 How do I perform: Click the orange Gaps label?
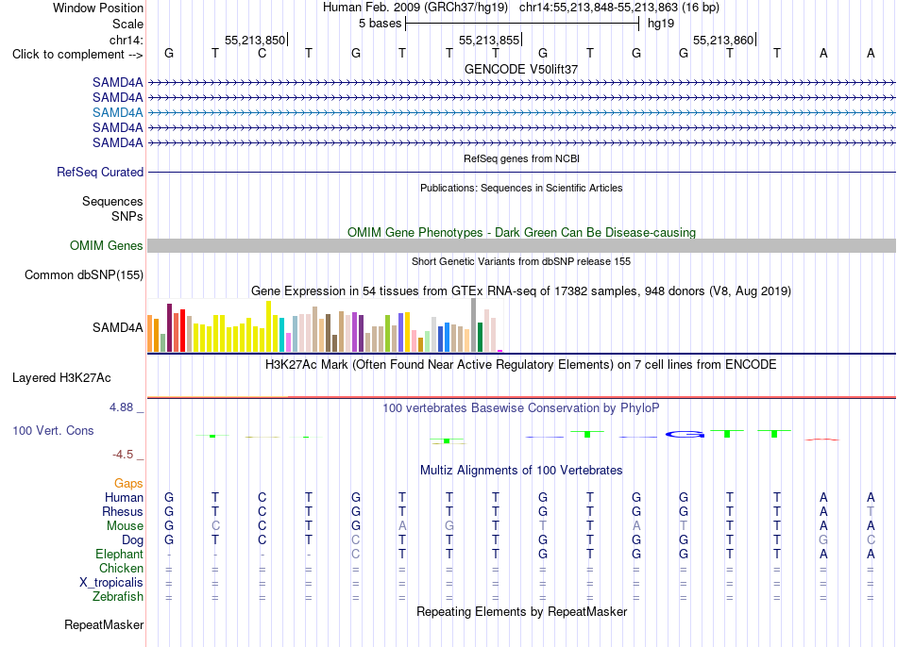(x=128, y=484)
